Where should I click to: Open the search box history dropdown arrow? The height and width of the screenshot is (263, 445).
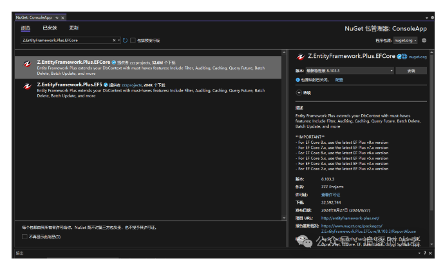[x=118, y=41]
